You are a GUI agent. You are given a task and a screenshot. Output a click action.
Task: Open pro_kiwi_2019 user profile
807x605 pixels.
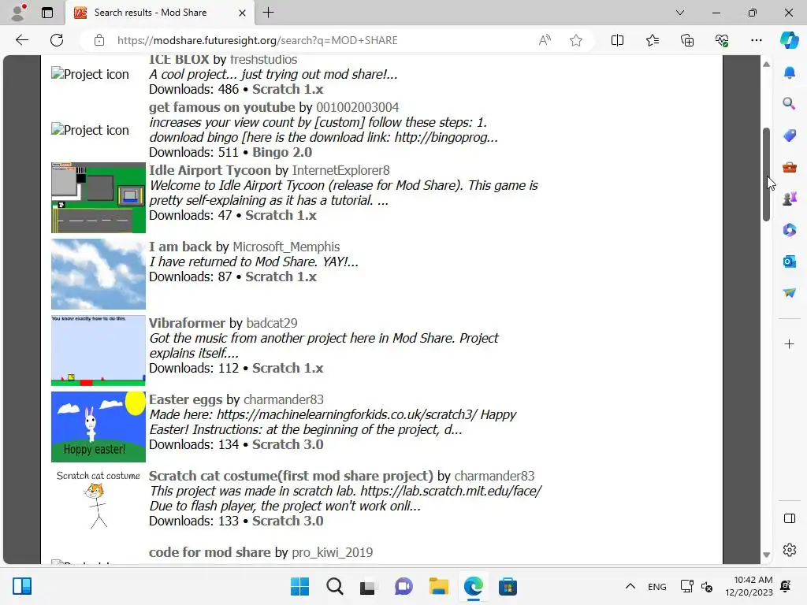332,552
